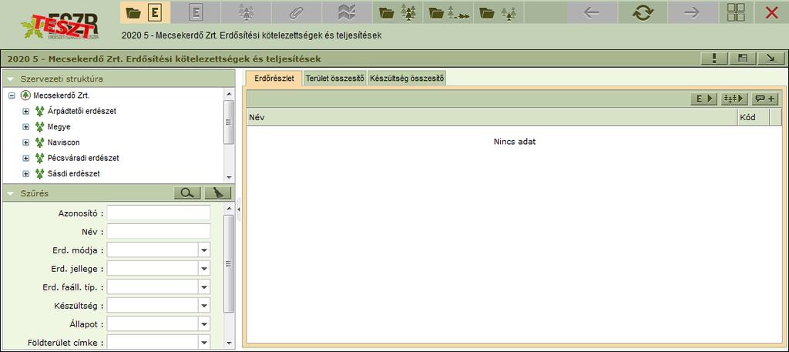Viewport: 789px width, 352px height.
Task: Click the back arrow in top toolbar
Action: pos(592,12)
